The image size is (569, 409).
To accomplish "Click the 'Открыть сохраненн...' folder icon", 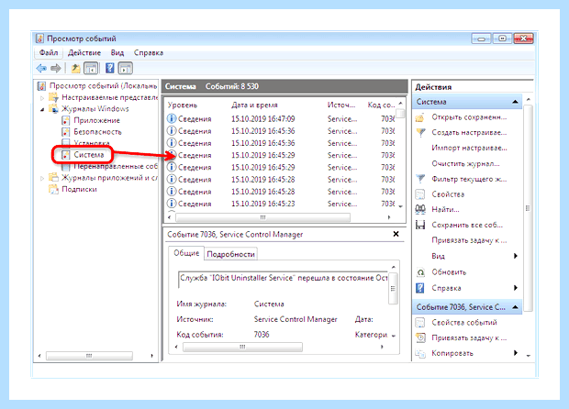I will 420,117.
